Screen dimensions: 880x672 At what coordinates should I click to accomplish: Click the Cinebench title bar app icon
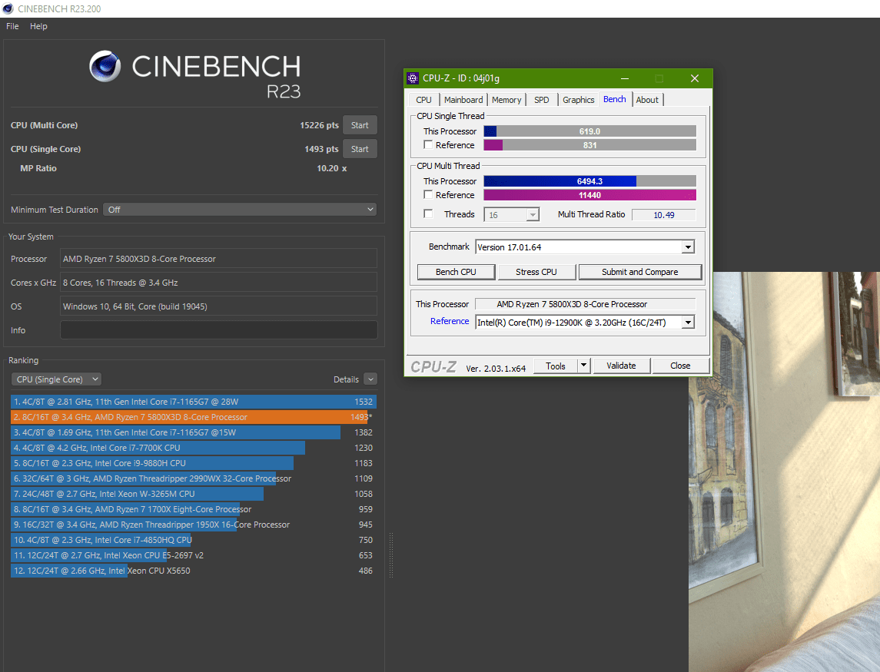coord(8,8)
